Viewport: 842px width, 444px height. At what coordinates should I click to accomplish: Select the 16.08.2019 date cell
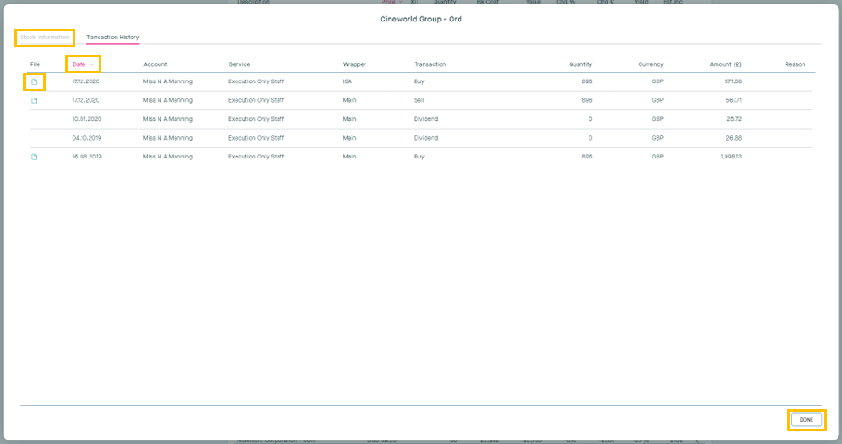pyautogui.click(x=87, y=157)
